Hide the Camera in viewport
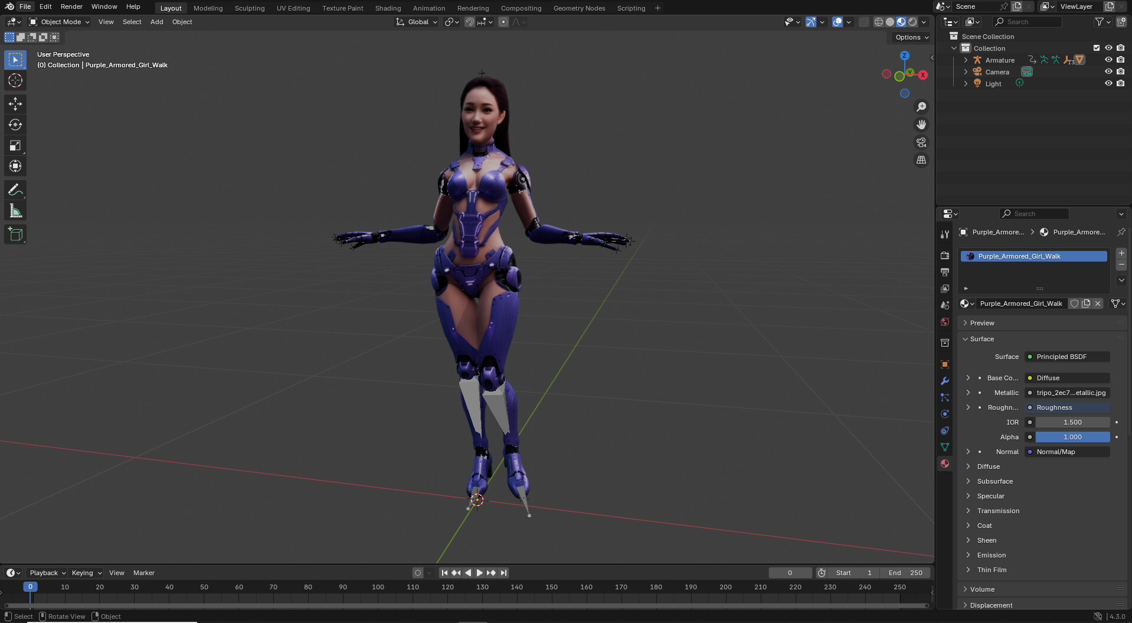This screenshot has width=1132, height=623. [x=1108, y=71]
